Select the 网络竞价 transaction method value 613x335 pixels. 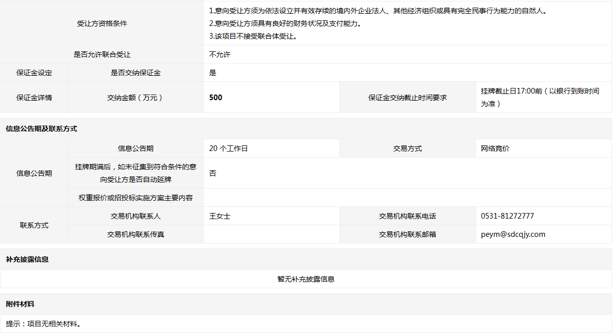(495, 148)
